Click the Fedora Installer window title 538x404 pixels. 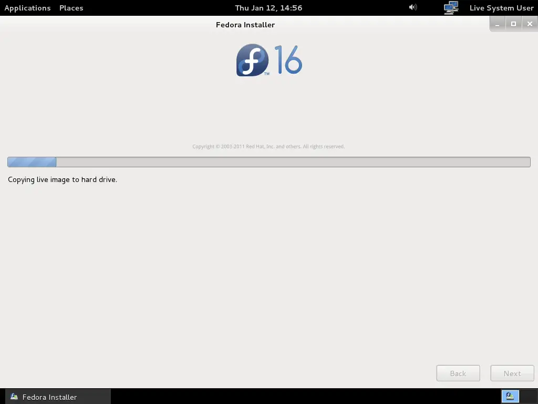tap(245, 25)
